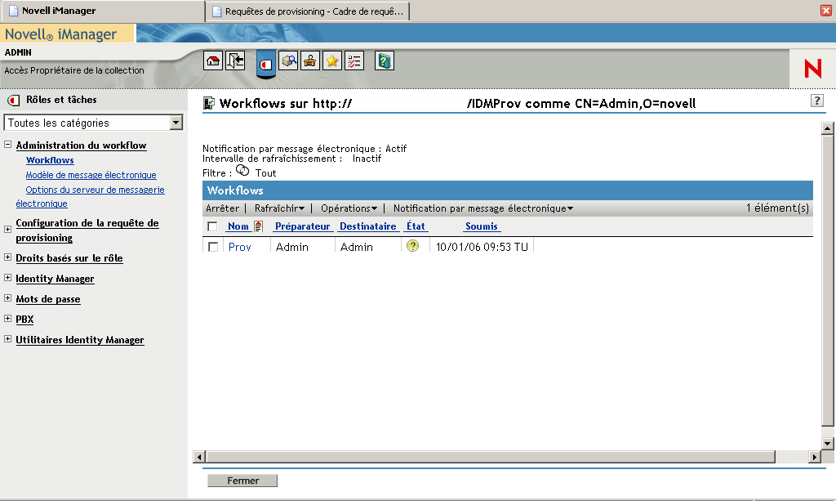Open Modèle de message électronique link
This screenshot has height=501, width=836.
pyautogui.click(x=91, y=175)
